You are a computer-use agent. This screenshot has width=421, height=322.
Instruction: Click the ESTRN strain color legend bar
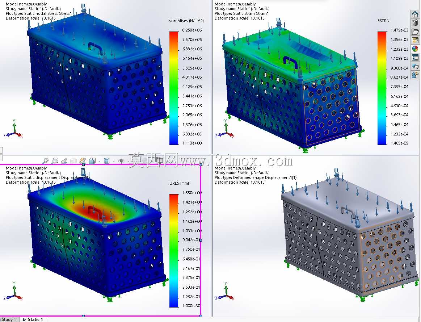[x=382, y=88]
